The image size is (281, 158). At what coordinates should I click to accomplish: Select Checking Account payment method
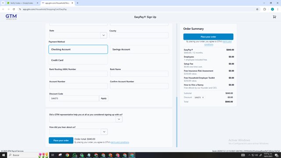(x=78, y=49)
